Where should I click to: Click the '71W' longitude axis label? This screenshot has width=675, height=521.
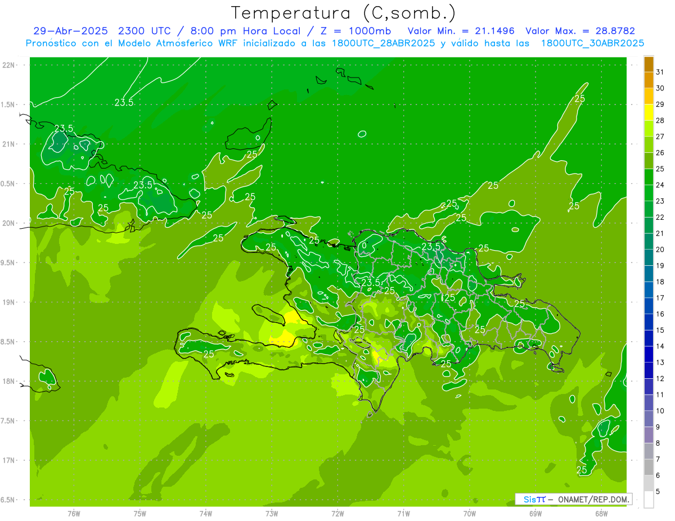[x=403, y=513]
